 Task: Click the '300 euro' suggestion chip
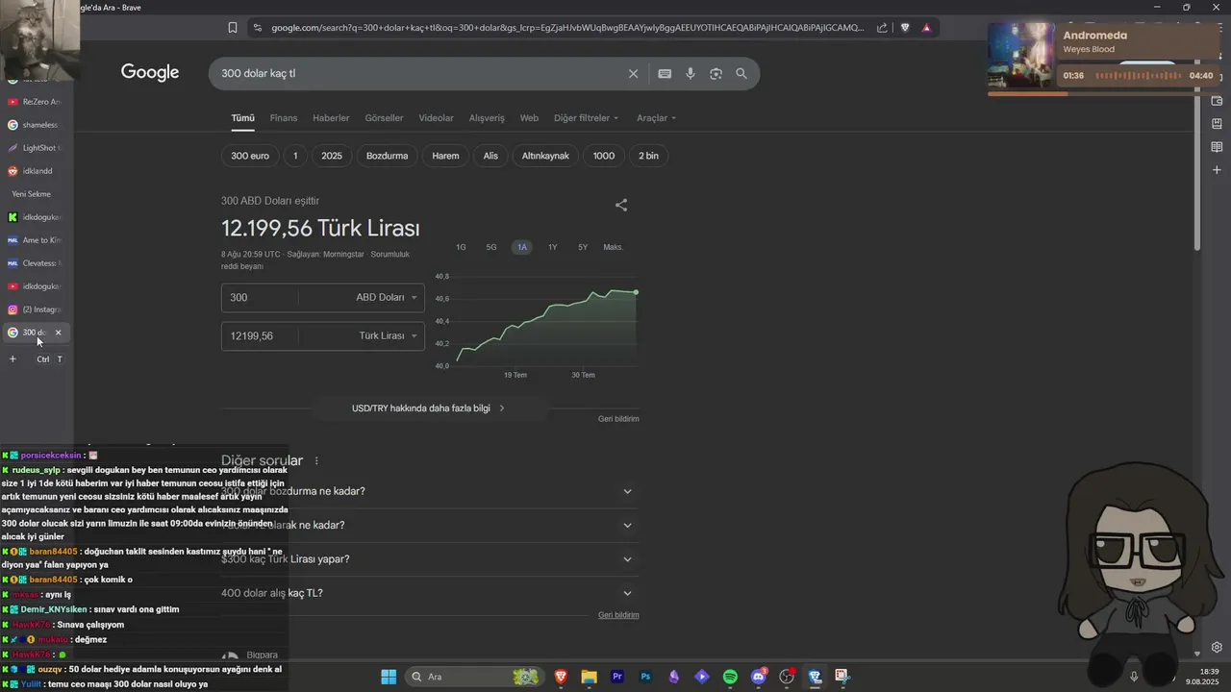250,156
